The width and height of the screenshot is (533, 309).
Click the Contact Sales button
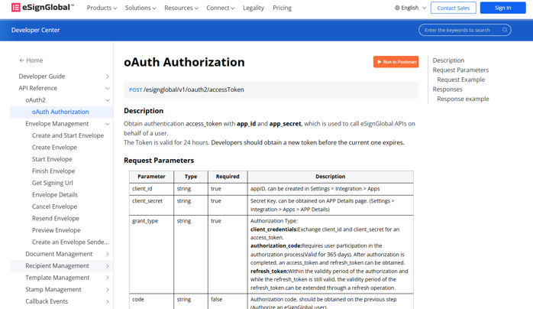click(x=453, y=8)
